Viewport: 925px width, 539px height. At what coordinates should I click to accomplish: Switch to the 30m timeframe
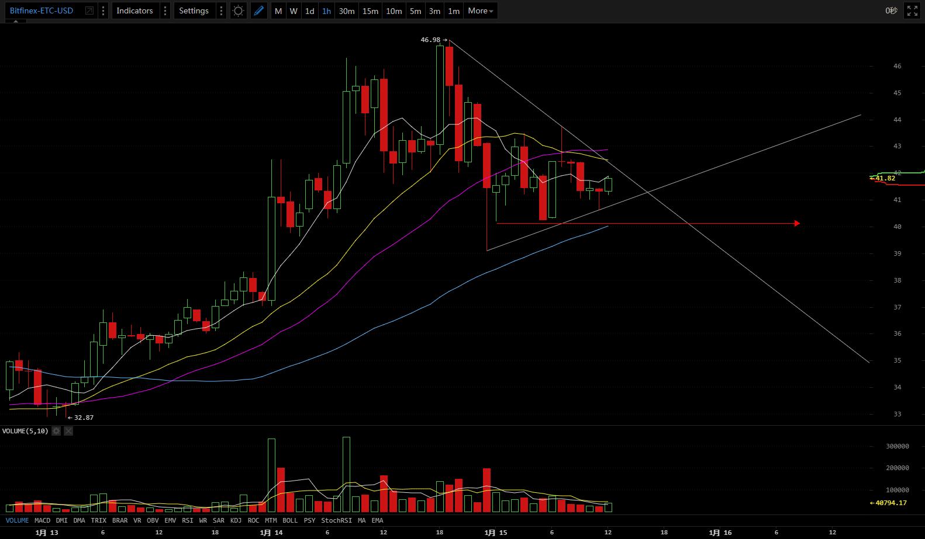[347, 11]
